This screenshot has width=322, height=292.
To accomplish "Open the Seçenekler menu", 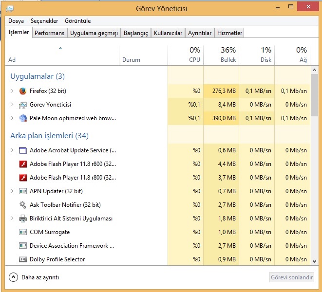I will [44, 21].
